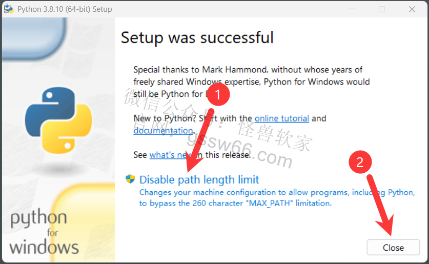
Task: Click the Mark Hammond thanks paragraph
Action: (x=252, y=82)
